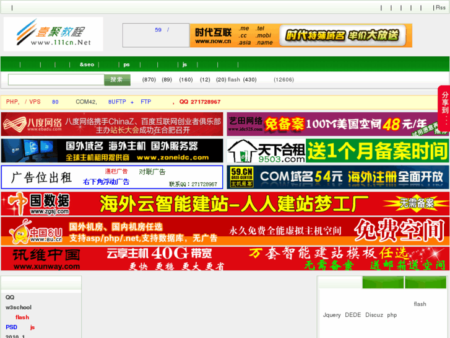Open the zoneidc.com 国外域名 banner
The width and height of the screenshot is (450, 338).
tap(112, 151)
